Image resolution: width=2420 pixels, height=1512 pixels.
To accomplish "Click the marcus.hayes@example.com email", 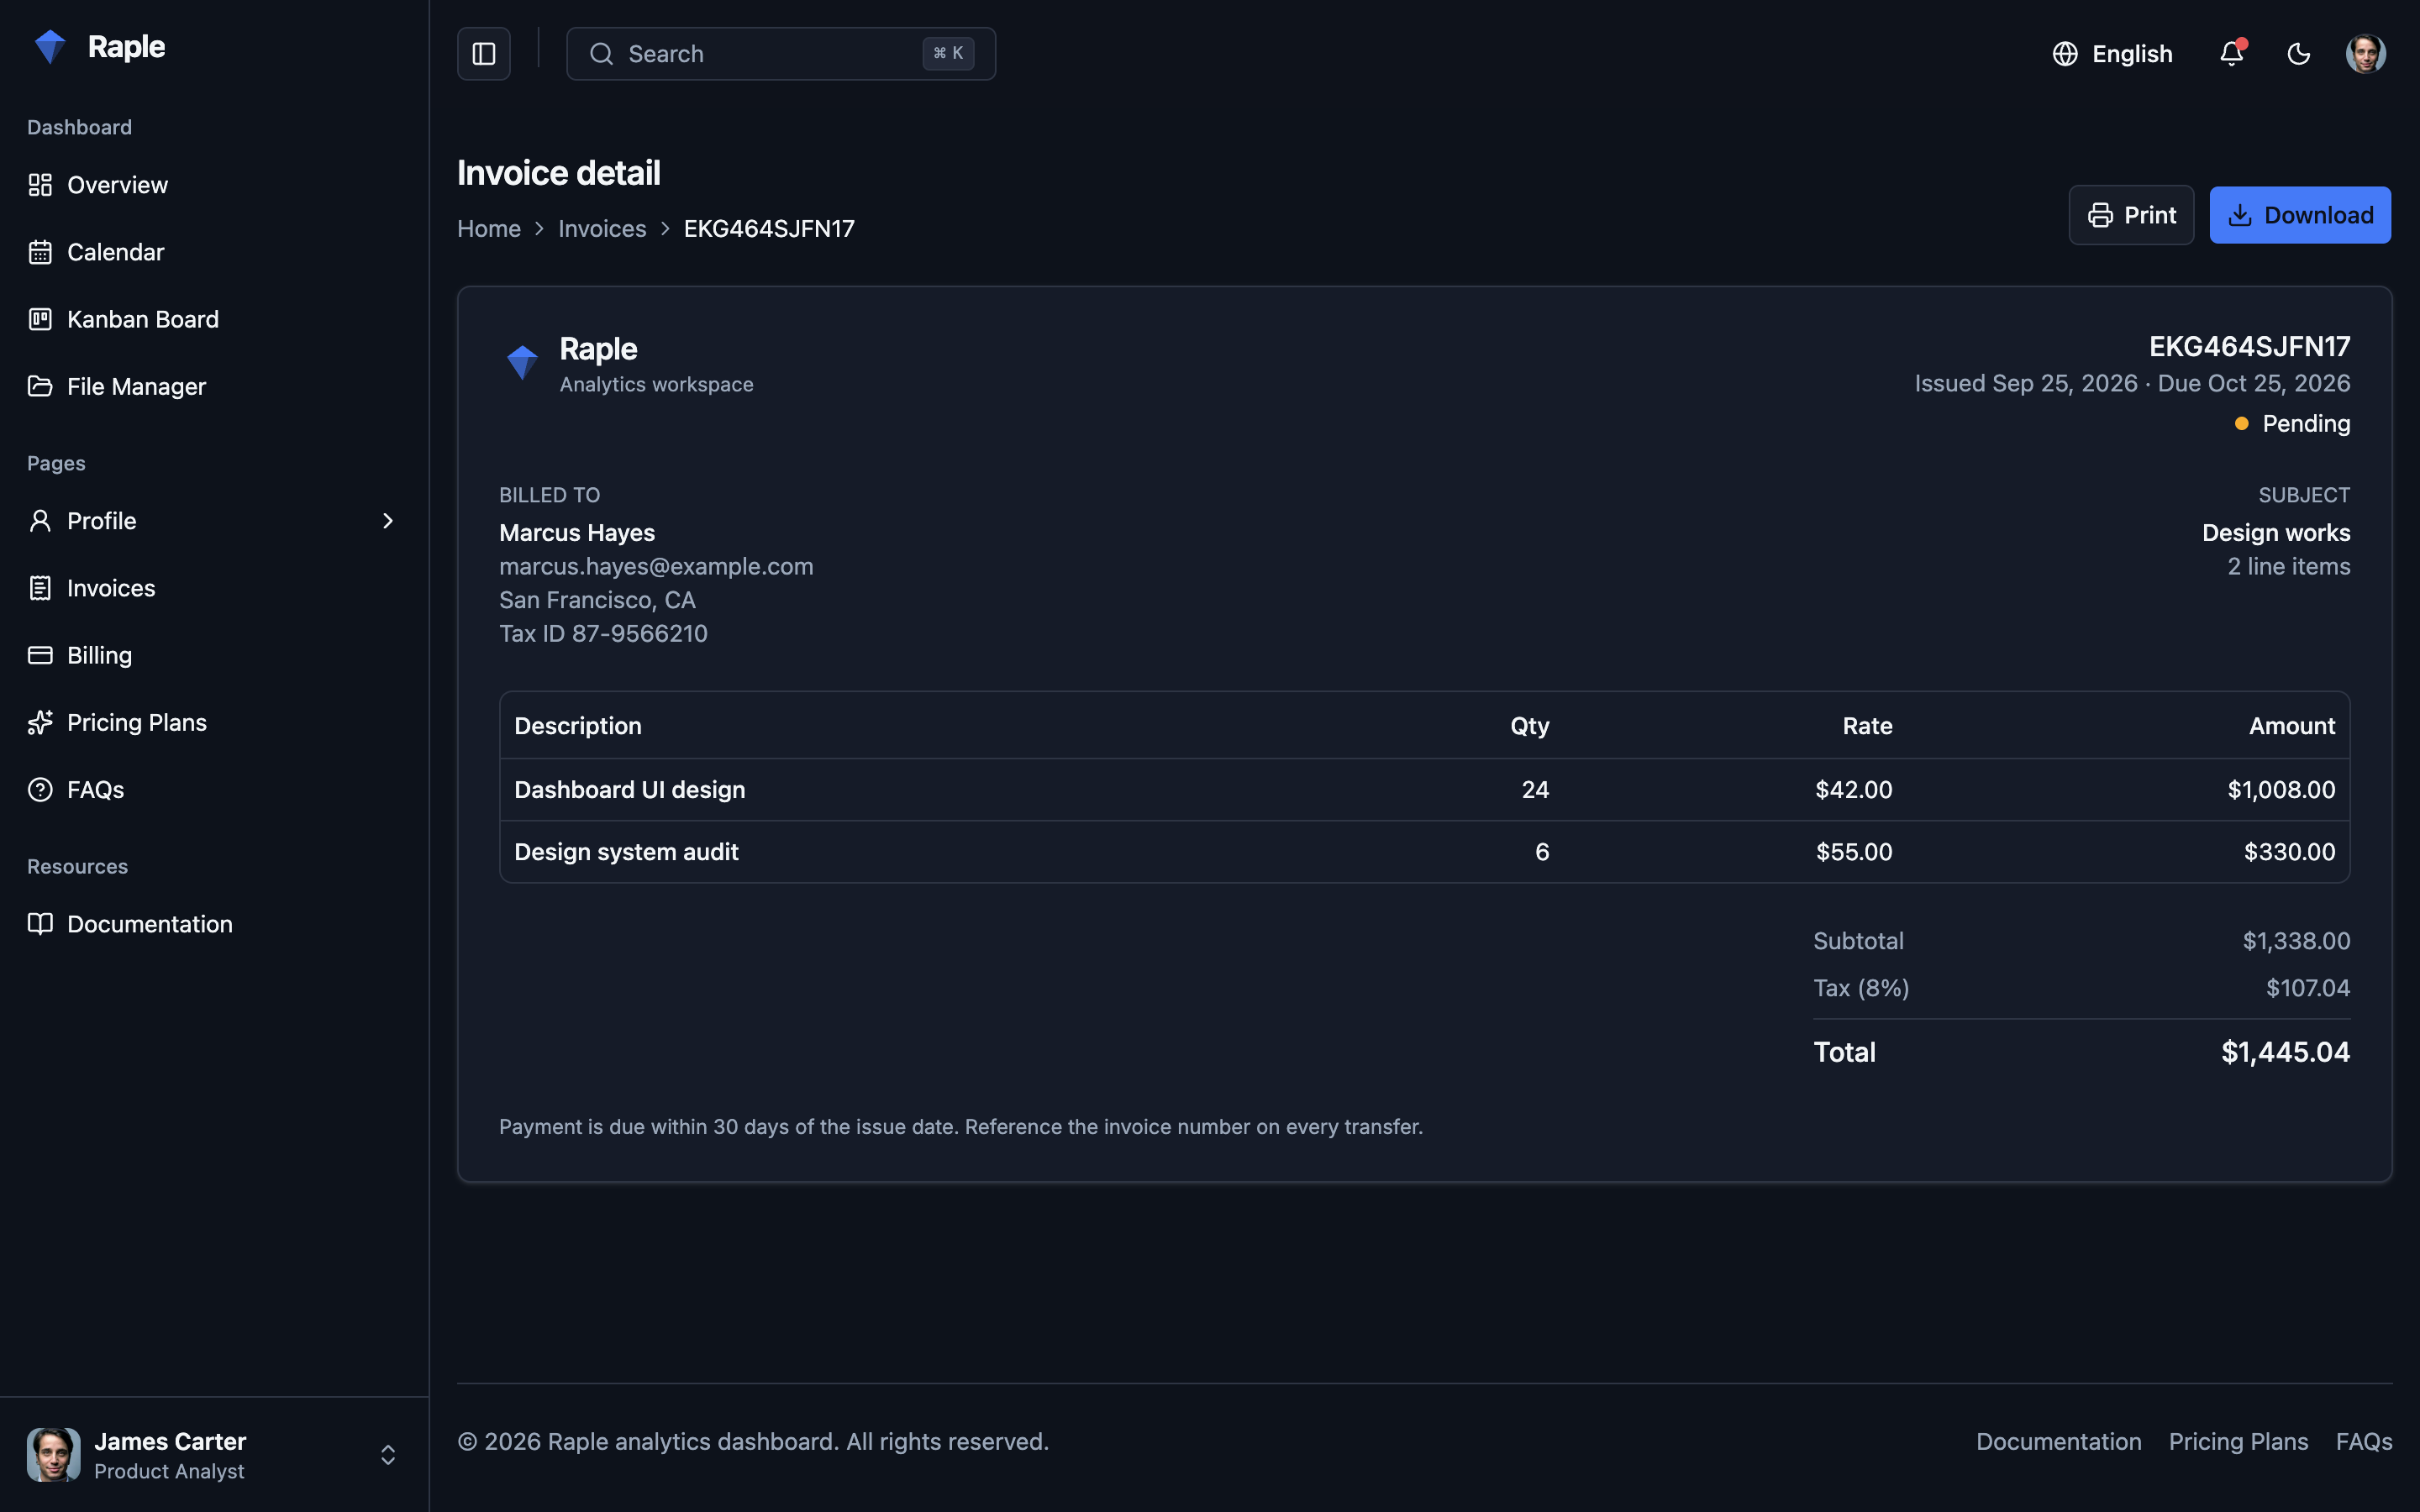I will pos(656,566).
